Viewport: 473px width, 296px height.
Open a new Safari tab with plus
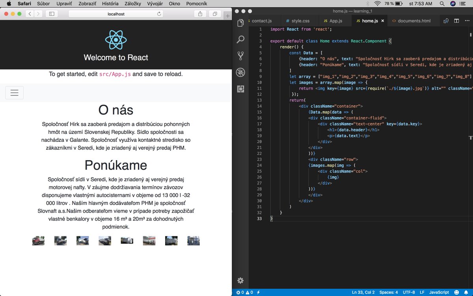[227, 16]
